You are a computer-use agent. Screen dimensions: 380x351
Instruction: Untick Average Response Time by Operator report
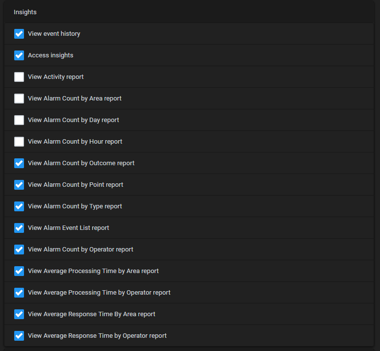click(x=19, y=336)
